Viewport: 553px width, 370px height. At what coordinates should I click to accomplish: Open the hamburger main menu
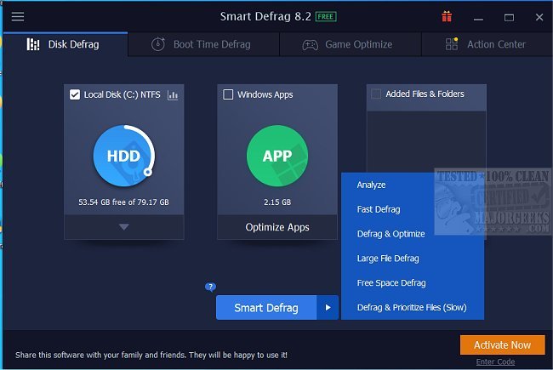17,16
